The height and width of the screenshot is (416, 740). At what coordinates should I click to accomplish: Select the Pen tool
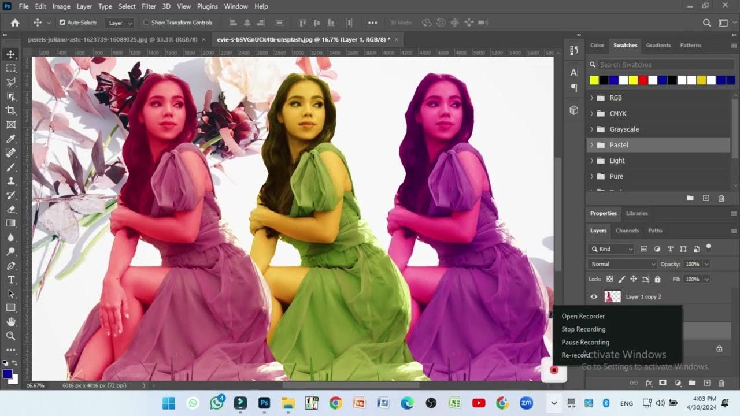(x=11, y=266)
